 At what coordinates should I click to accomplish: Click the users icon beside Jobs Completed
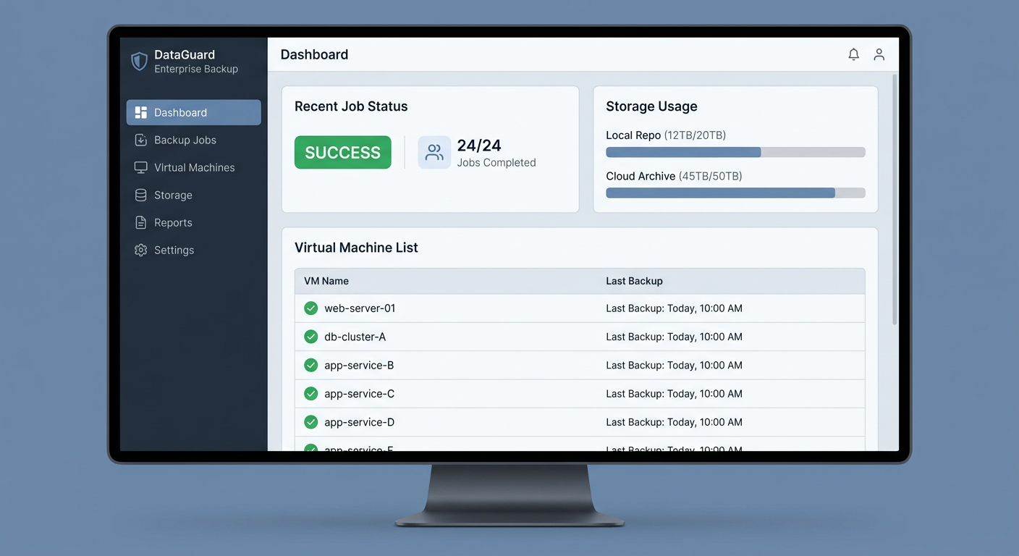pos(434,153)
